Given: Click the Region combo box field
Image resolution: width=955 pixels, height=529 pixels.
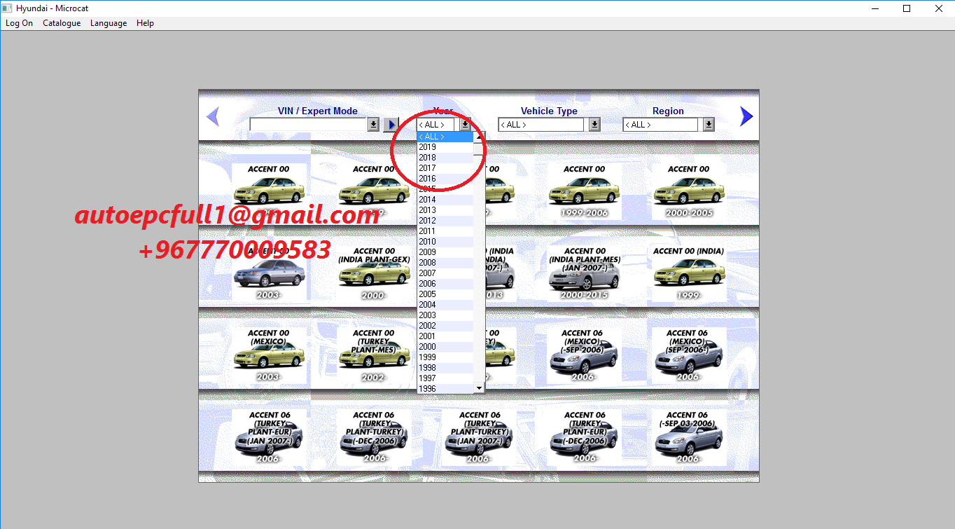Looking at the screenshot, I should pyautogui.click(x=660, y=125).
